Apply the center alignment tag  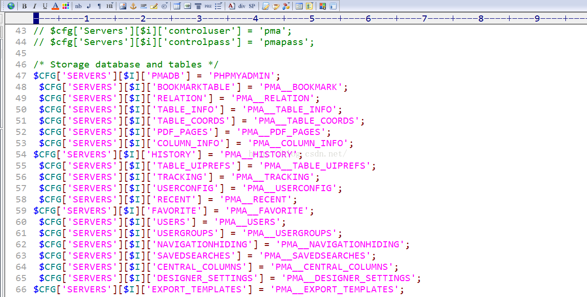pyautogui.click(x=198, y=6)
